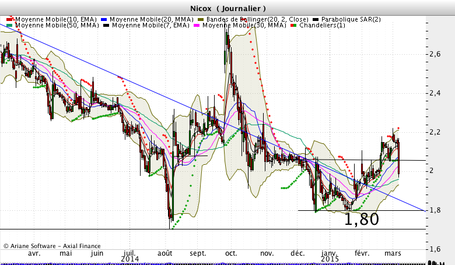Click the olive swatch for Bandes de Bollinger
The height and width of the screenshot is (265, 455).
pyautogui.click(x=201, y=19)
